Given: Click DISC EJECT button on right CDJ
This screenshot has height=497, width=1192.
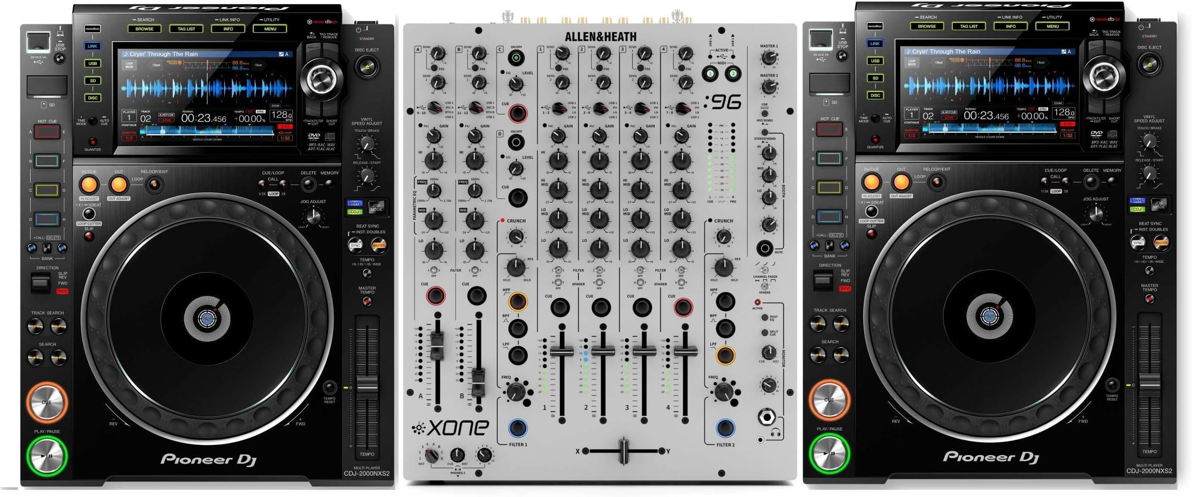Looking at the screenshot, I should click(1150, 64).
